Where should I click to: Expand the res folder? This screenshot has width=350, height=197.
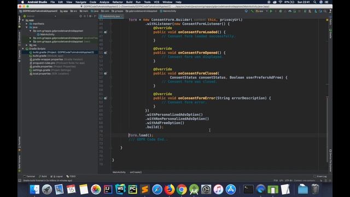27,45
